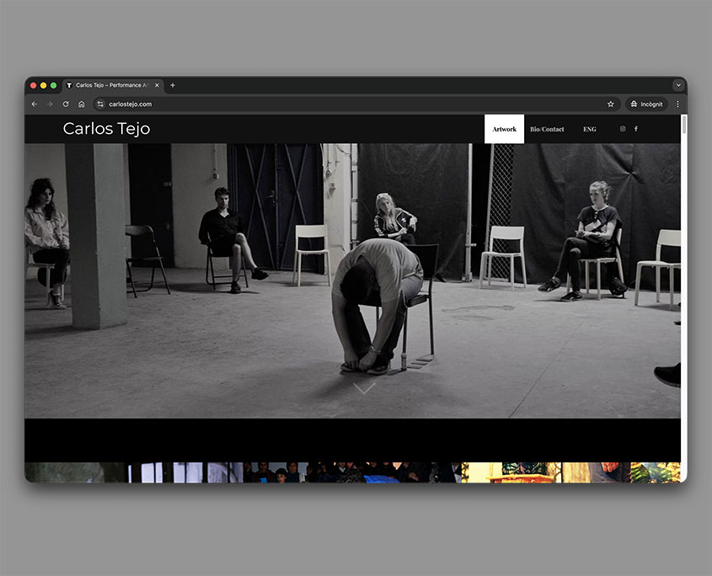This screenshot has height=576, width=712.
Task: View site information icon in address bar
Action: coord(100,104)
